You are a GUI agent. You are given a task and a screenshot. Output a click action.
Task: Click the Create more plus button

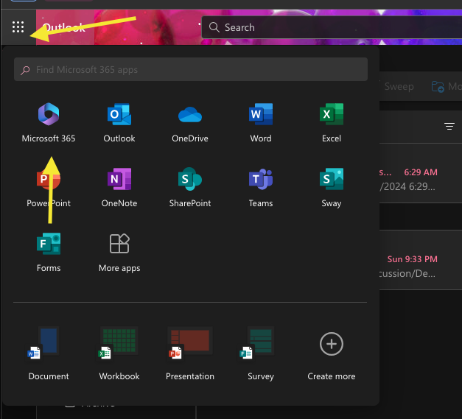(332, 344)
